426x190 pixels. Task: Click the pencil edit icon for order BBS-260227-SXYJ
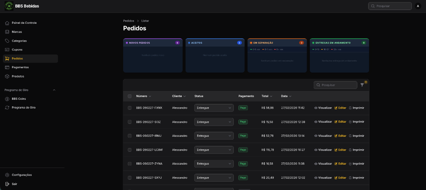pos(336,178)
